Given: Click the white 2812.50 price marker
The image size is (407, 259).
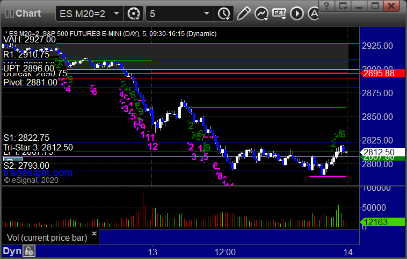Looking at the screenshot, I should click(x=382, y=152).
